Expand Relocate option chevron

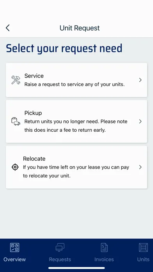click(141, 167)
